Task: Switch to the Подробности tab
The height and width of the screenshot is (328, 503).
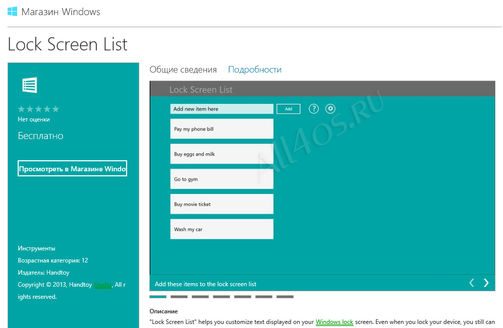Action: 255,70
